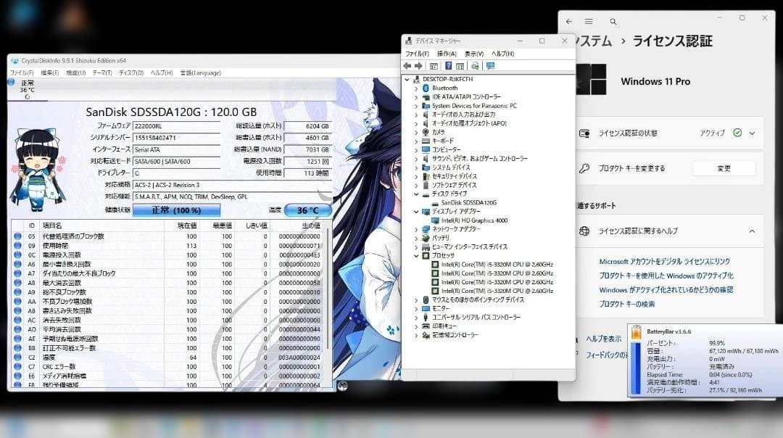Click scan for hardware changes toolbar icon
The height and width of the screenshot is (438, 783).
click(x=475, y=66)
